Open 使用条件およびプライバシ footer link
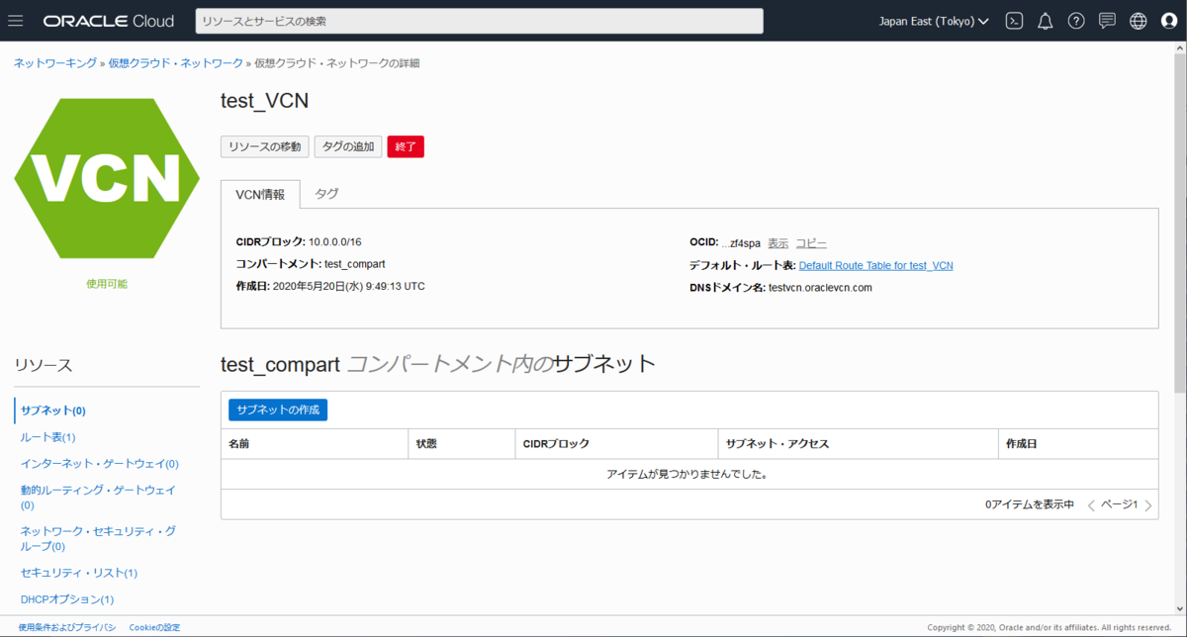The image size is (1187, 637). pyautogui.click(x=67, y=627)
